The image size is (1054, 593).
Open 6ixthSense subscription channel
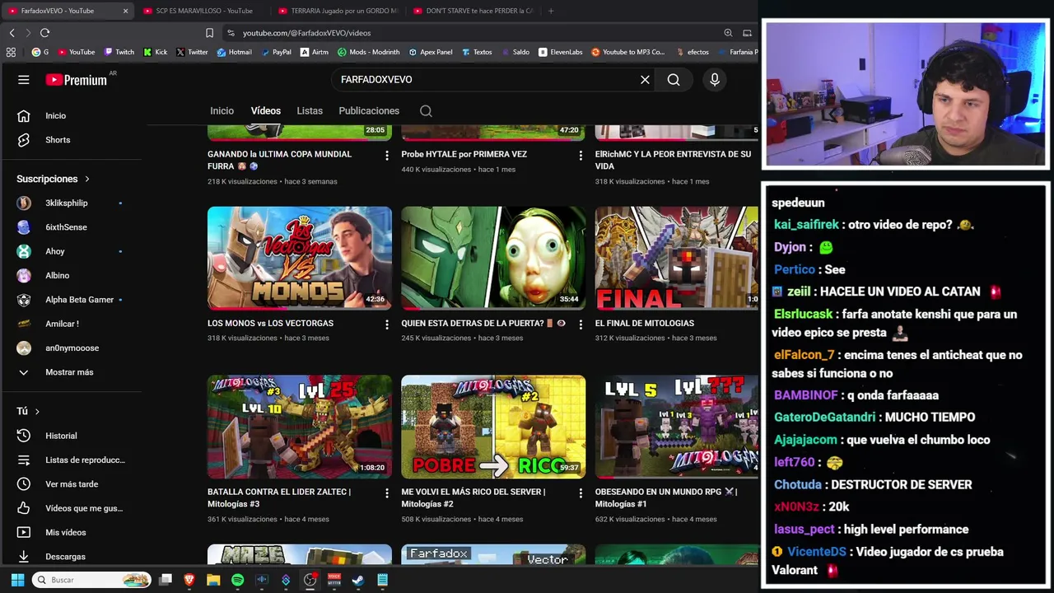click(x=71, y=227)
